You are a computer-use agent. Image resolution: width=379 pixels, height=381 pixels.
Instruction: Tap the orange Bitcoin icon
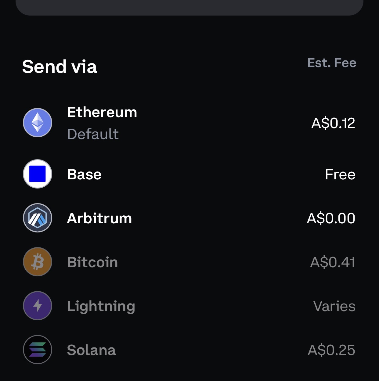point(38,262)
